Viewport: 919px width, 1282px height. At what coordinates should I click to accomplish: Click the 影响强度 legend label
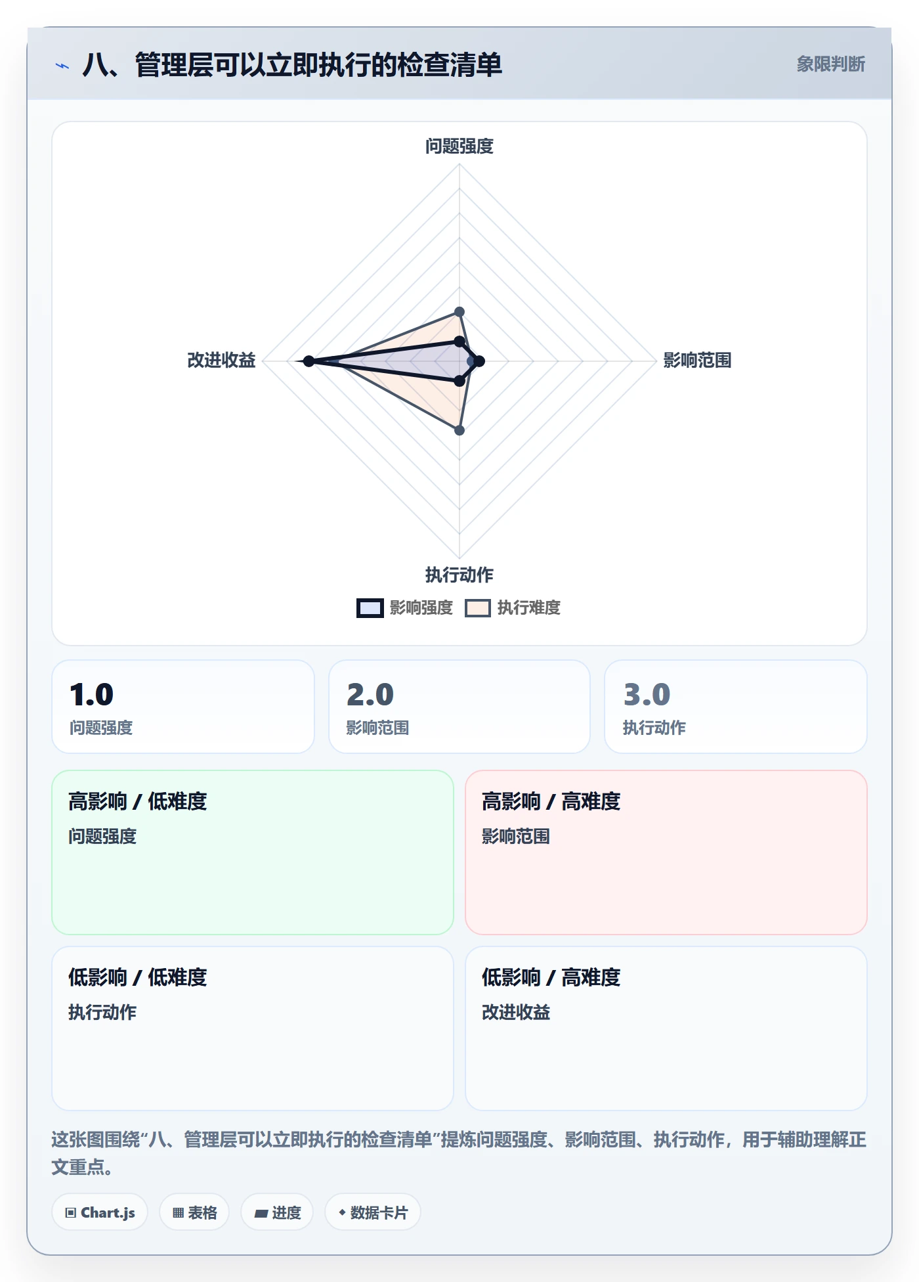pos(421,608)
